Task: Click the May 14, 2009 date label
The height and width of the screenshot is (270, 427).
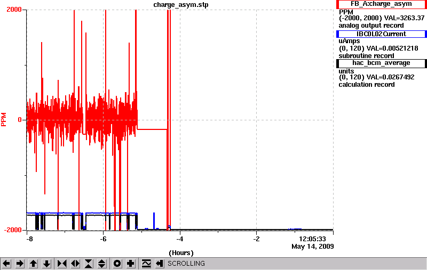Action: pos(313,247)
